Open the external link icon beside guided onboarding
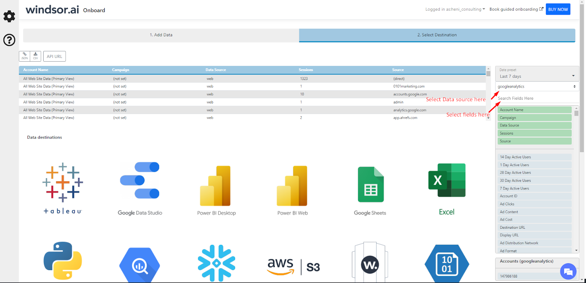Image resolution: width=586 pixels, height=283 pixels. point(541,9)
